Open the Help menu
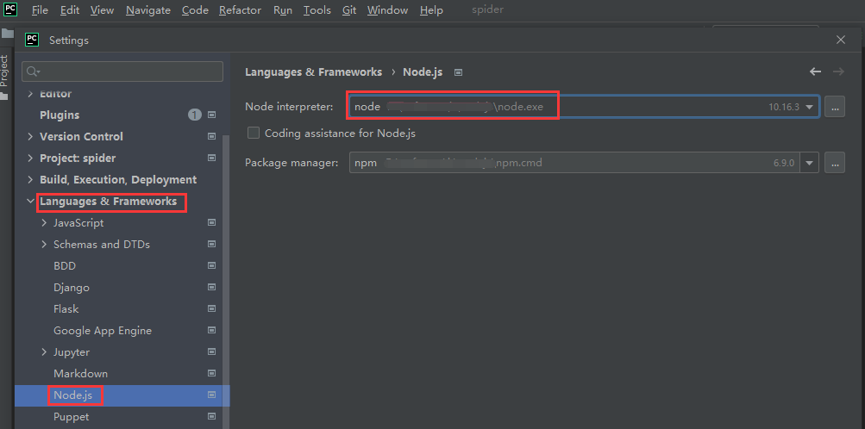This screenshot has width=865, height=429. coord(431,10)
